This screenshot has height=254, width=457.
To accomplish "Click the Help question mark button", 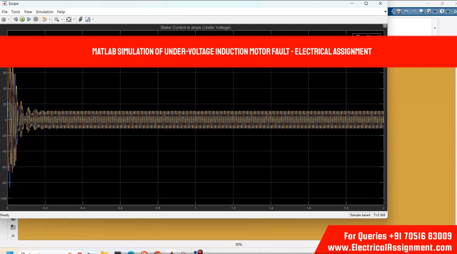I will [x=442, y=12].
